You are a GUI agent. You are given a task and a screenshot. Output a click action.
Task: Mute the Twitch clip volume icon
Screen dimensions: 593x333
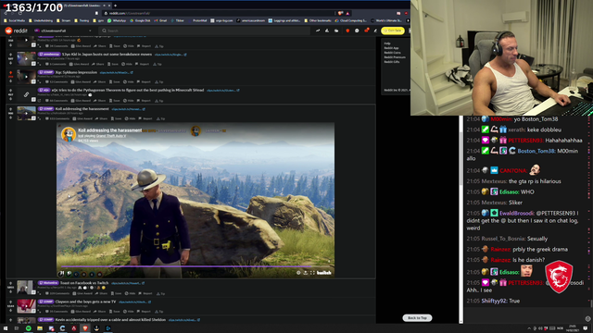(69, 273)
